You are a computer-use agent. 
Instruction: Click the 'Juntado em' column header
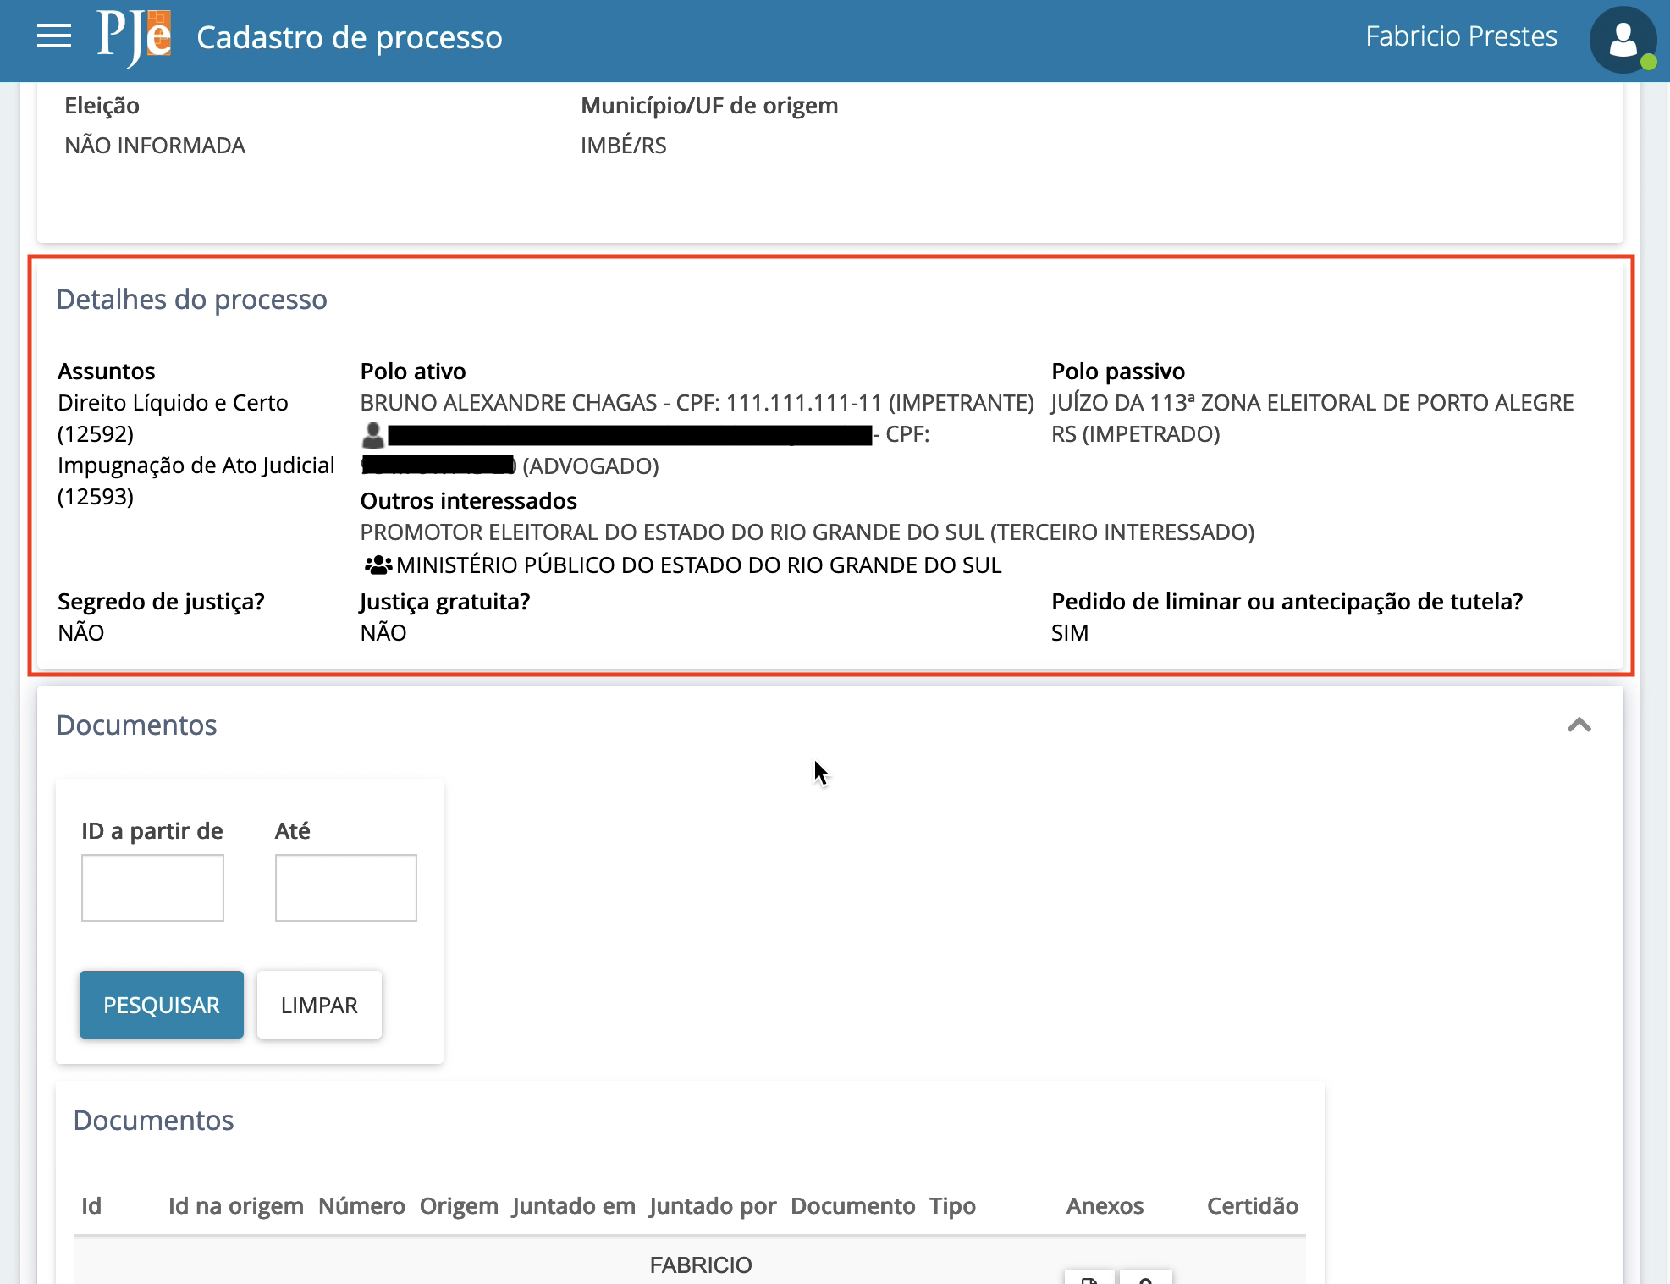click(x=574, y=1205)
